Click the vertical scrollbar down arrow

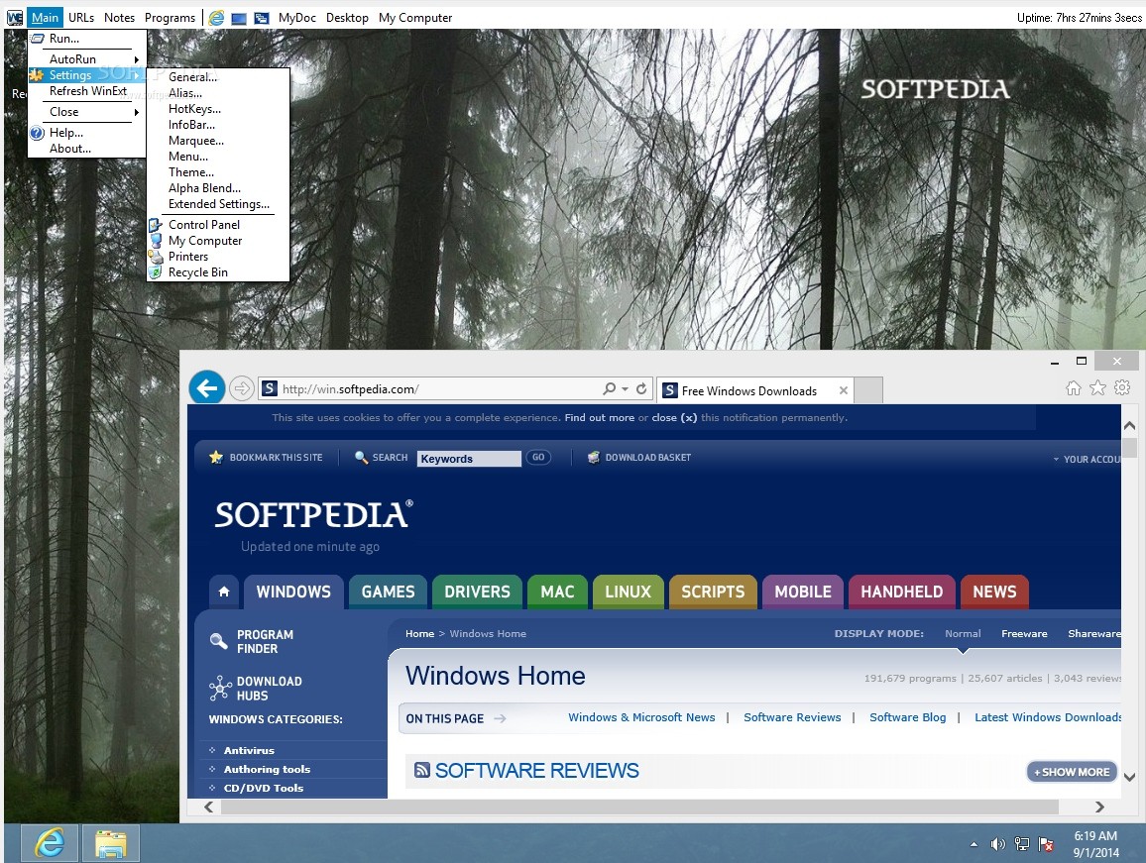[1129, 778]
